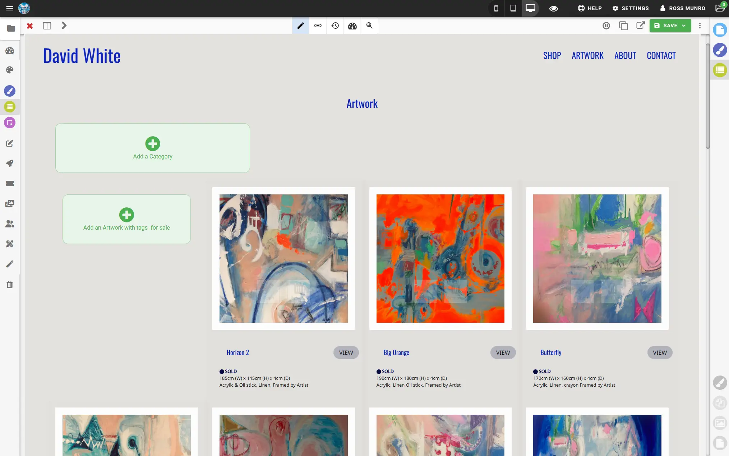Screen dimensions: 729x456
Task: Open the color palette in the left sidebar
Action: tap(10, 70)
